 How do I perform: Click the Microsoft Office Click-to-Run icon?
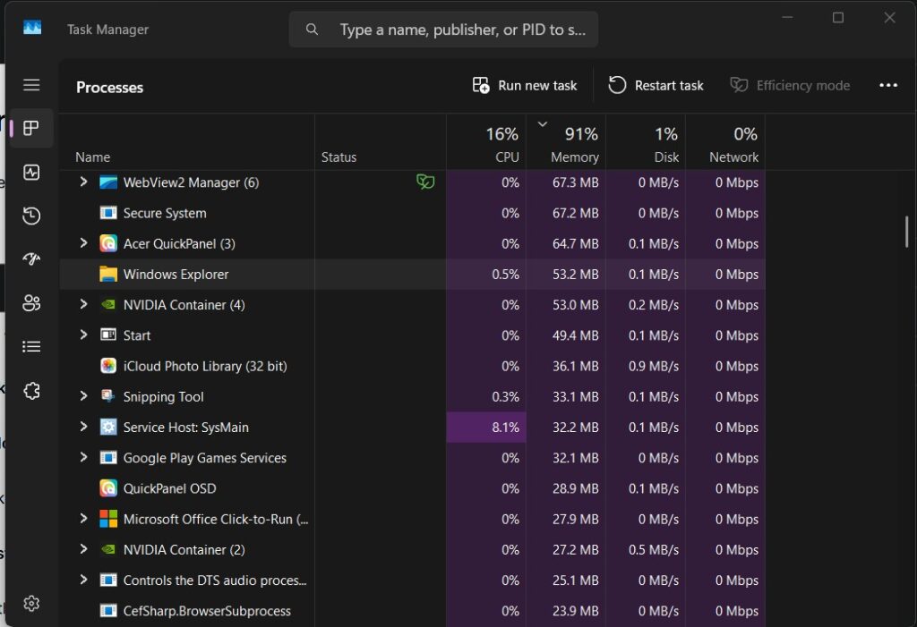pos(108,519)
